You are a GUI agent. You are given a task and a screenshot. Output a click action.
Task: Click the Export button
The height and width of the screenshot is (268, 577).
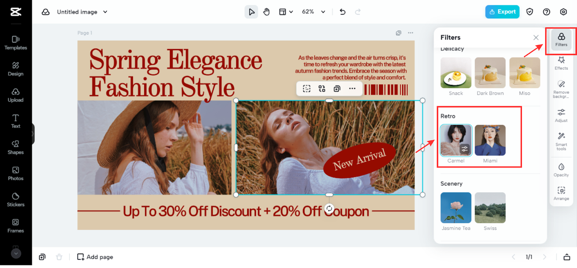502,12
